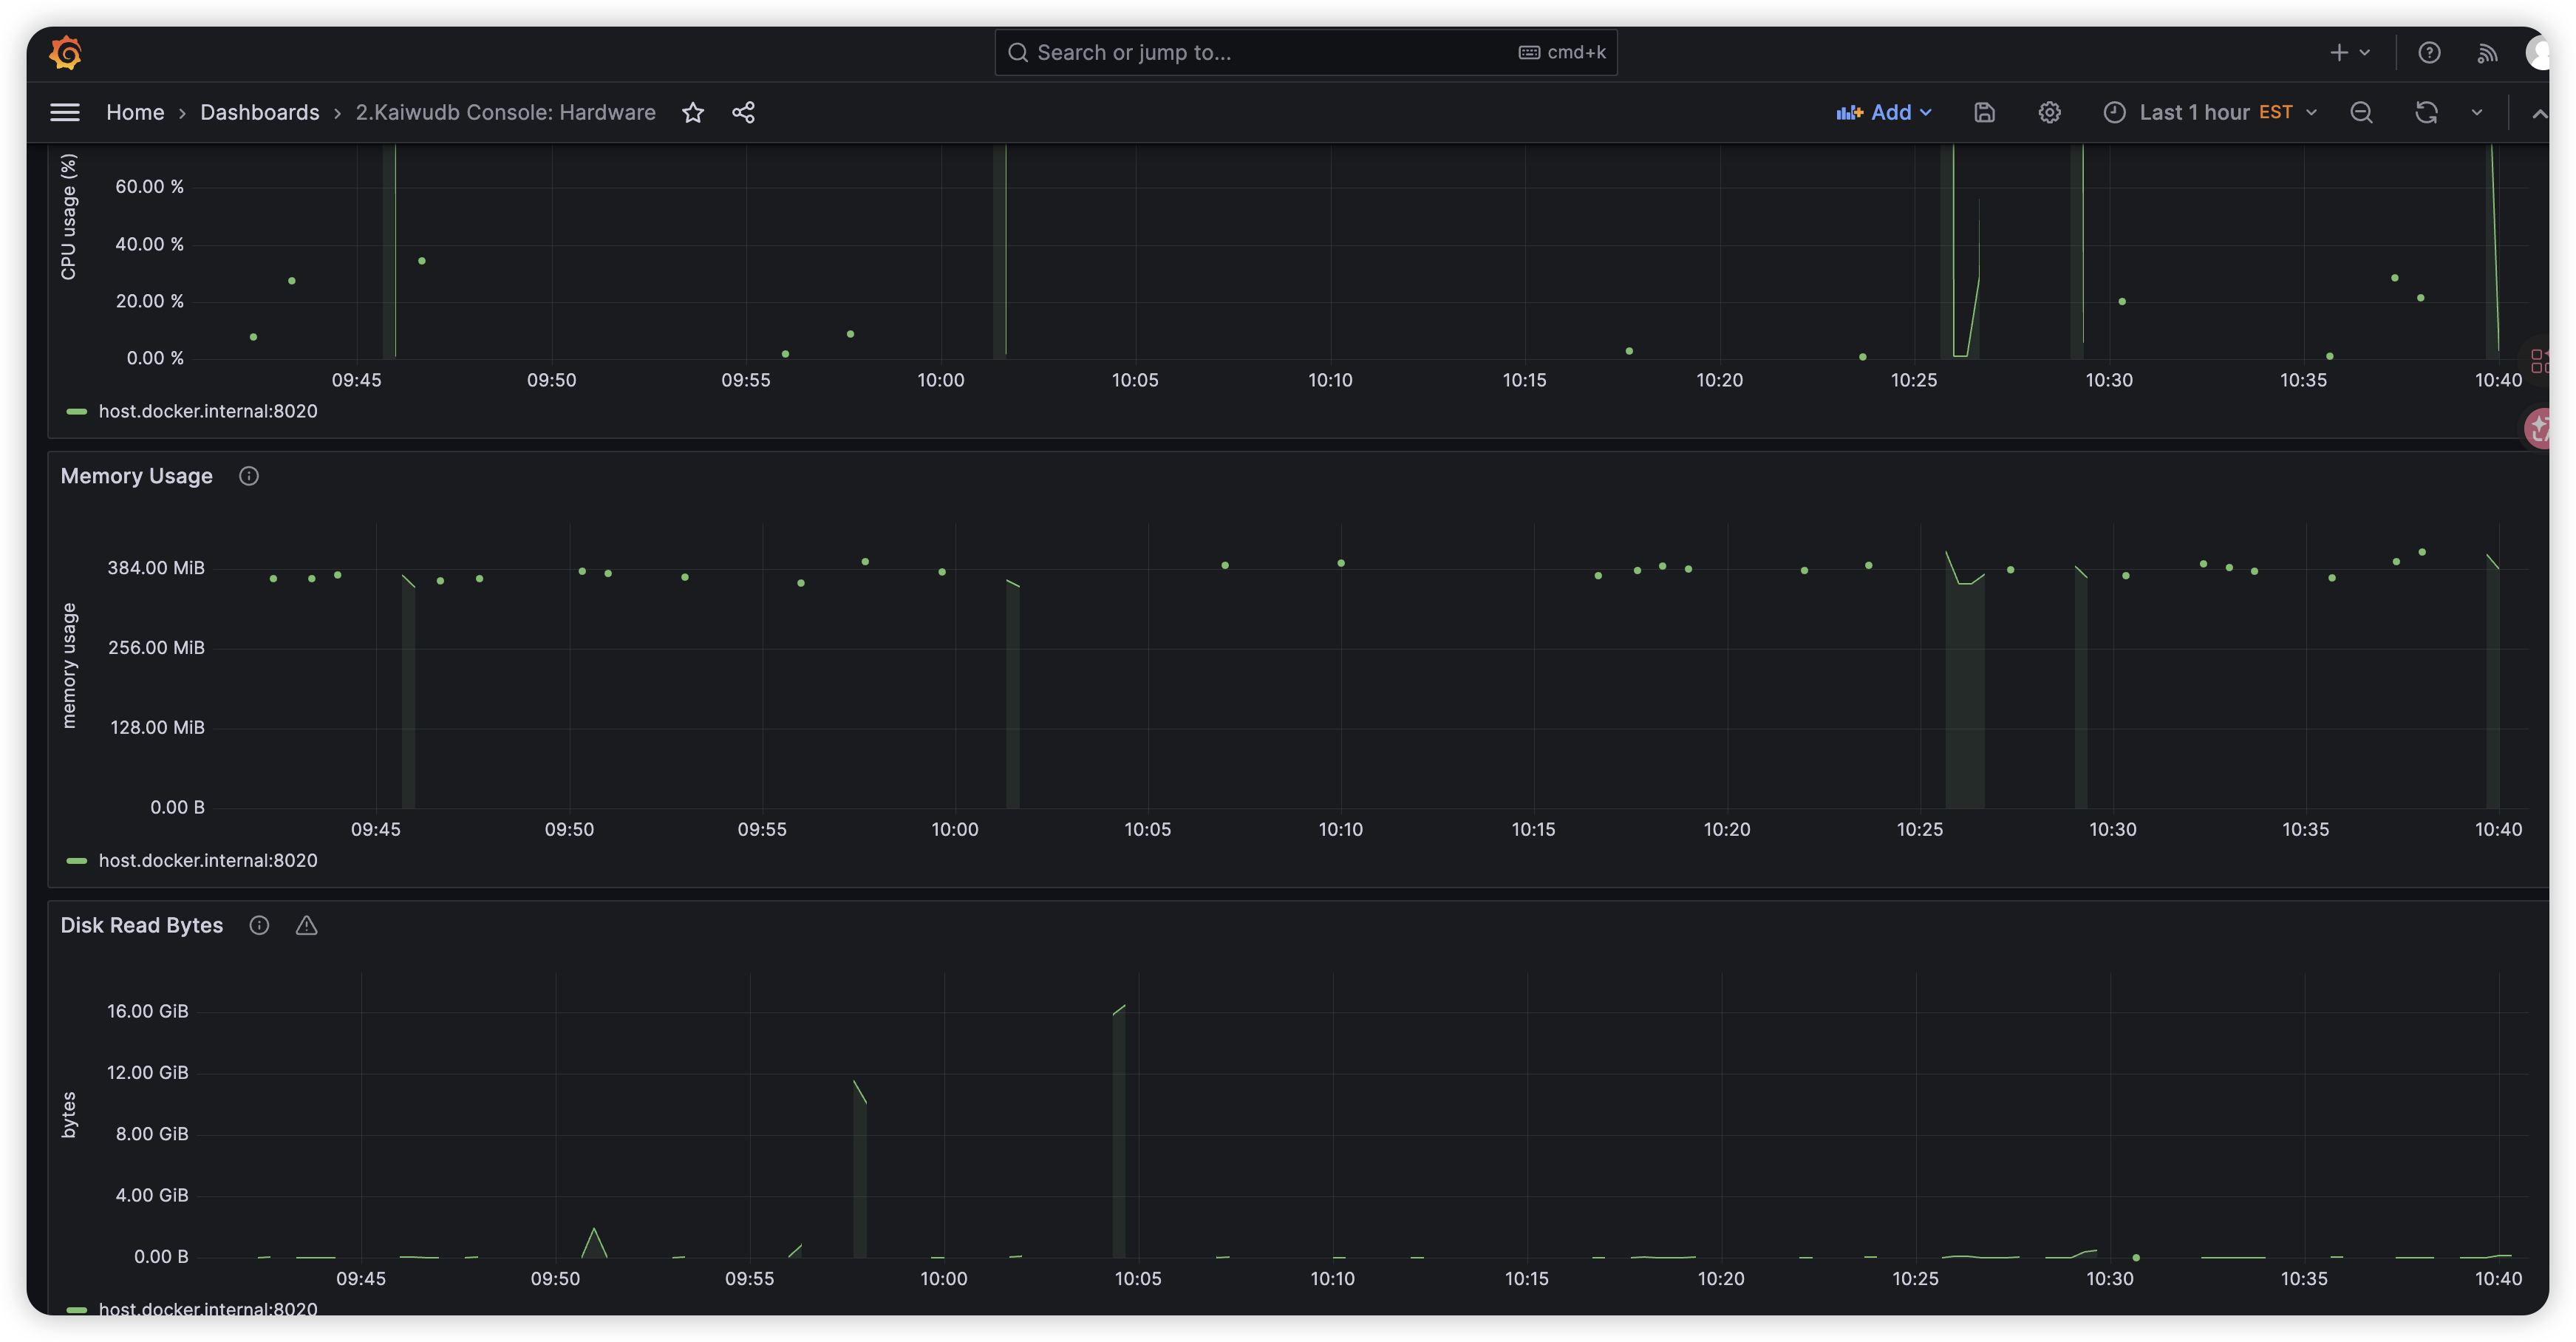The height and width of the screenshot is (1342, 2576).
Task: Go to Home breadcrumb
Action: click(x=135, y=112)
